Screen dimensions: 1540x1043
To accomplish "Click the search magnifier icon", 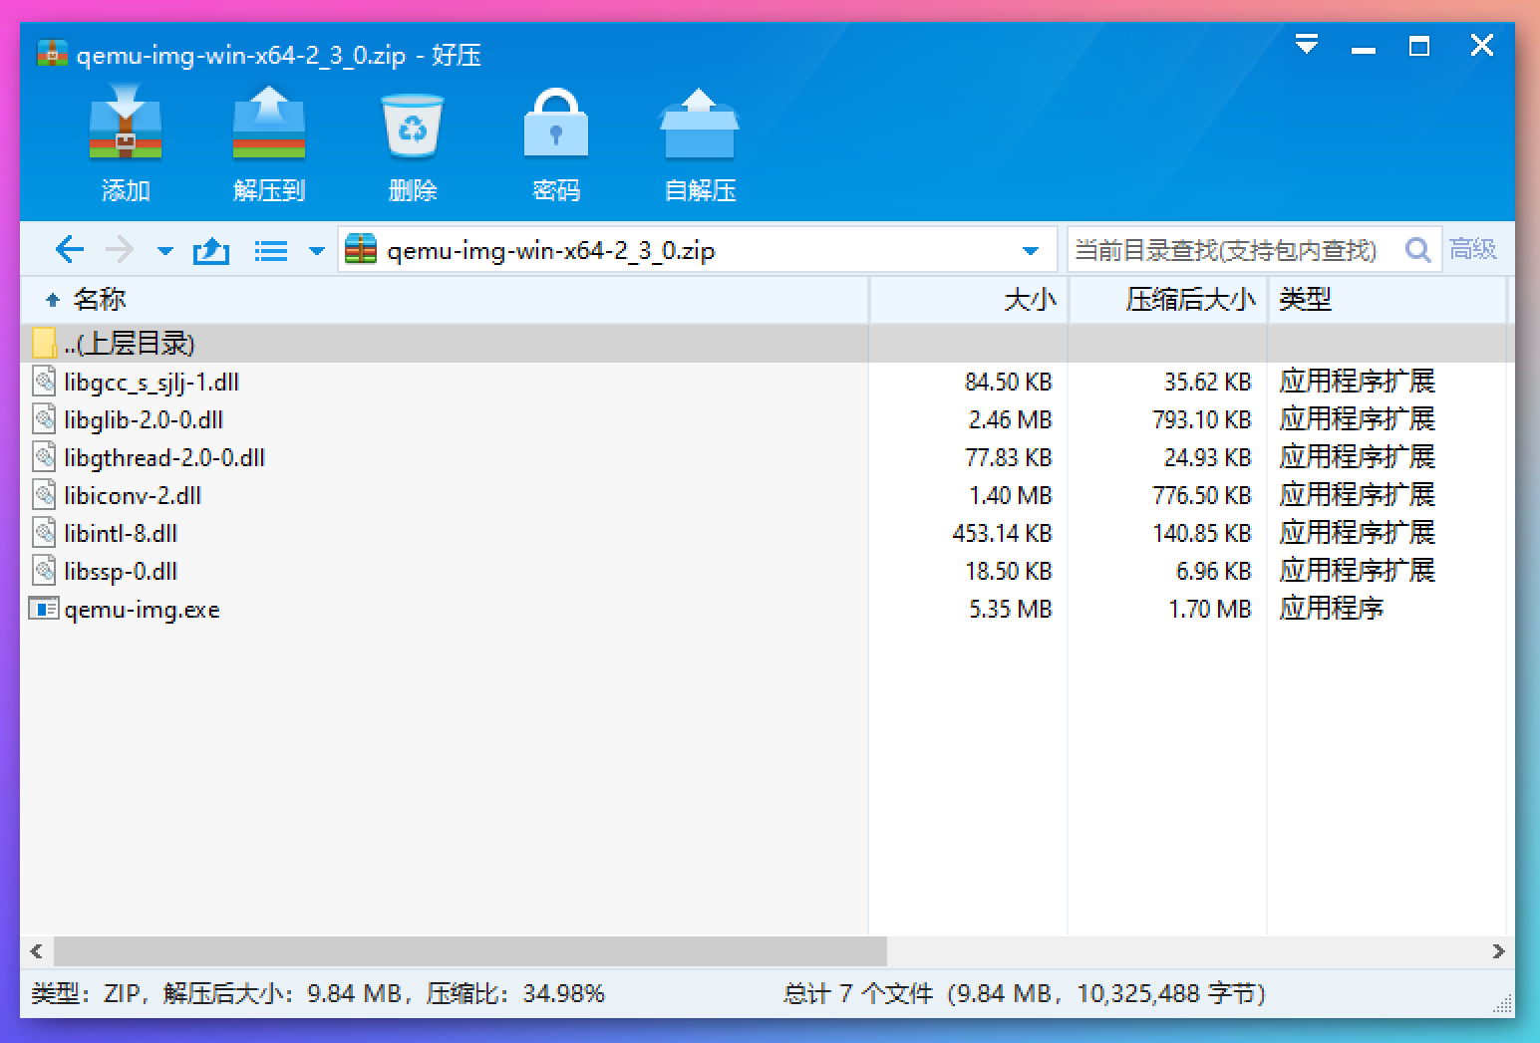I will tap(1416, 250).
